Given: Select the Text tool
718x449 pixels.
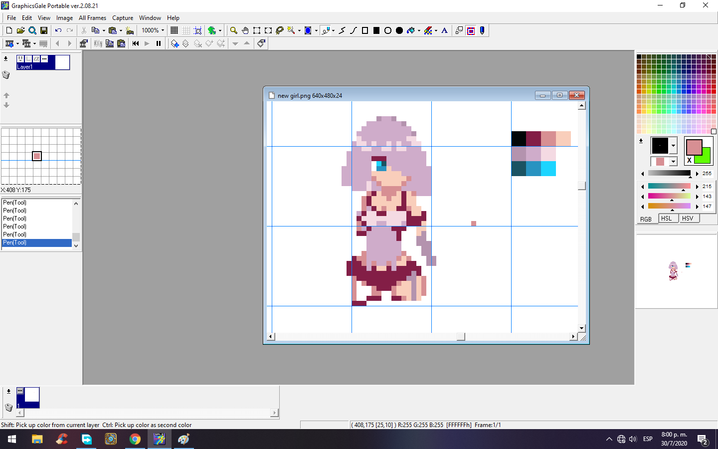Looking at the screenshot, I should pyautogui.click(x=444, y=30).
